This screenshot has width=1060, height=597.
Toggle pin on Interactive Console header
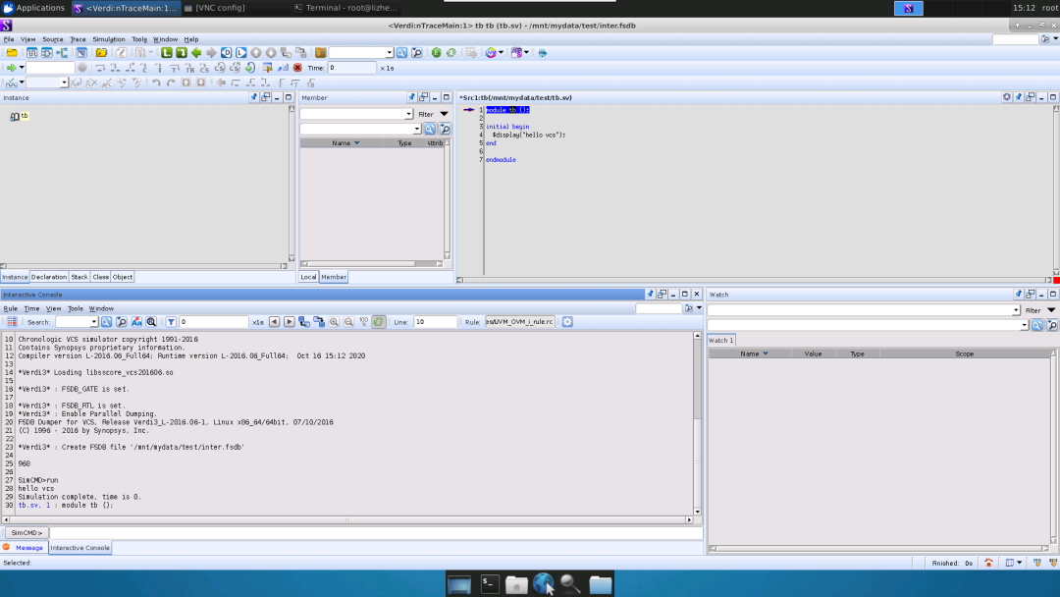(650, 295)
